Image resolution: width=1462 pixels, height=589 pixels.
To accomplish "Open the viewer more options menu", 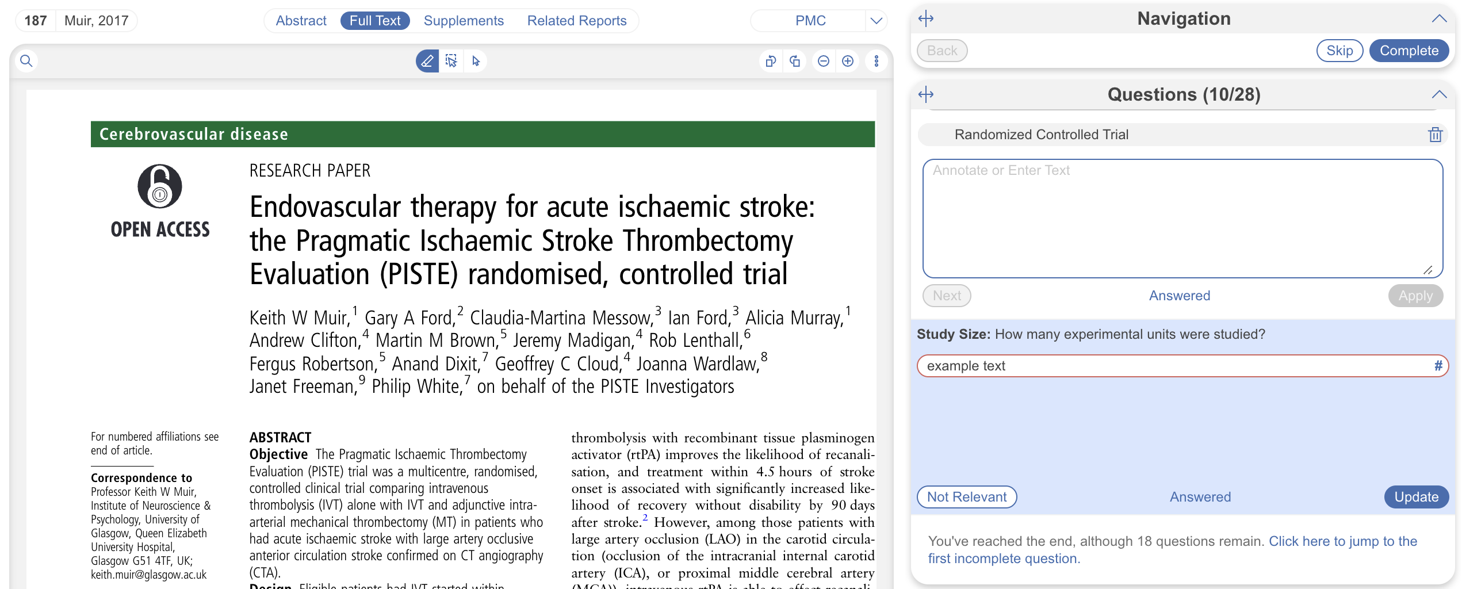I will 876,61.
